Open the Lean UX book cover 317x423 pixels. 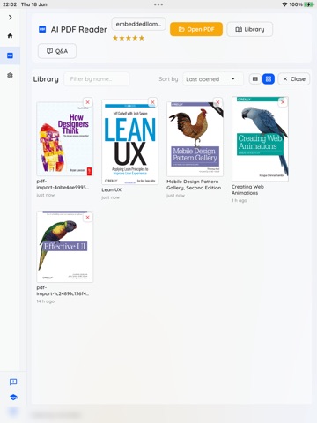[129, 142]
